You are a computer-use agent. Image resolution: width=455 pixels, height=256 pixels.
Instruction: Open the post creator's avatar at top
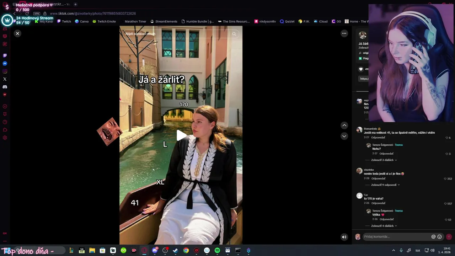[x=363, y=35]
